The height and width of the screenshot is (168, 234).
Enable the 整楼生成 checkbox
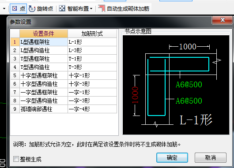point(16,159)
